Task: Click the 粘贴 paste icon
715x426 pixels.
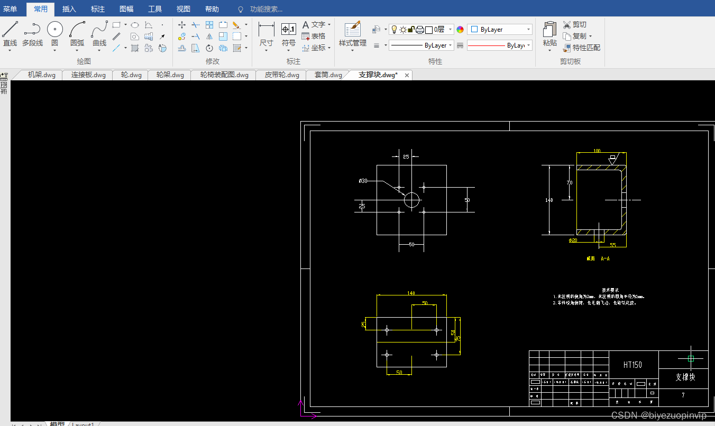Action: point(550,30)
